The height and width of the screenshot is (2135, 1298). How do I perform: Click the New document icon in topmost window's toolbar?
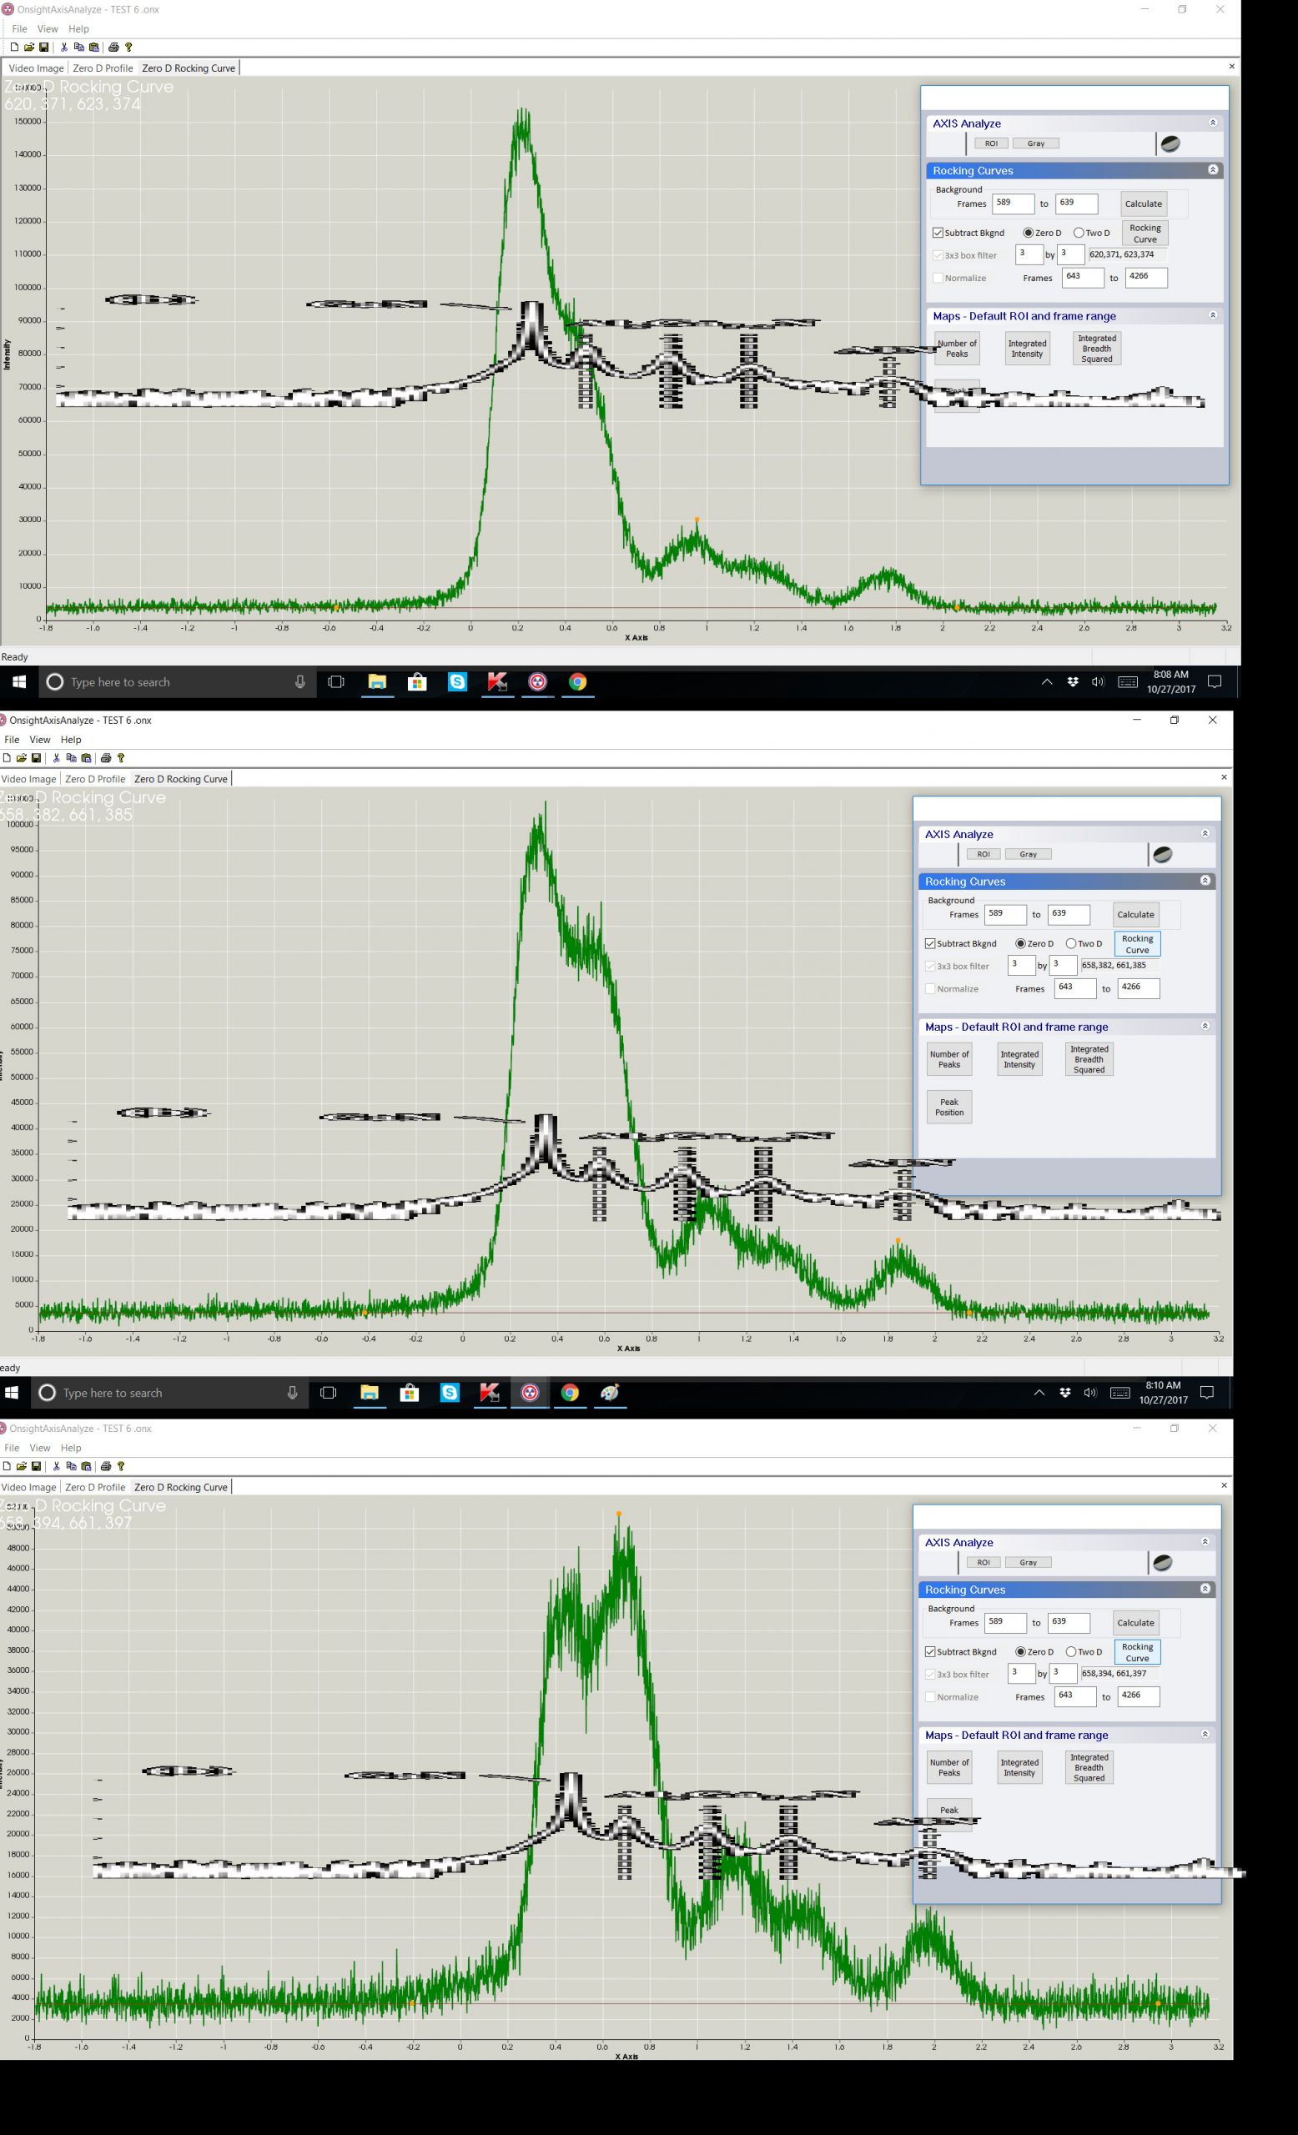(x=14, y=48)
